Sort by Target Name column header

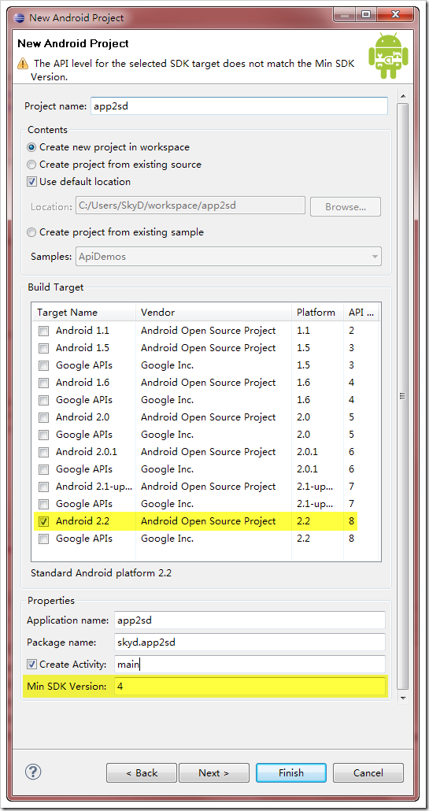point(85,313)
